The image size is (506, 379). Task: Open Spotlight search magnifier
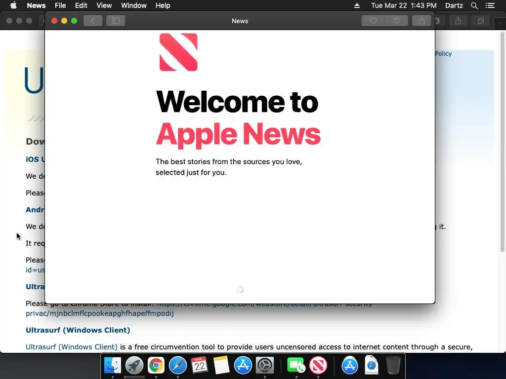point(474,5)
